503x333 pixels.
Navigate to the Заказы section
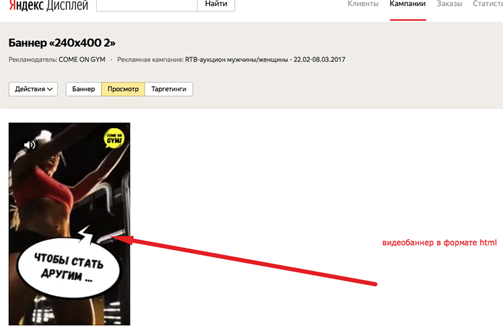(449, 4)
